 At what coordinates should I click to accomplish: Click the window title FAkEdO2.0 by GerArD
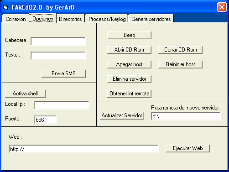pos(43,7)
